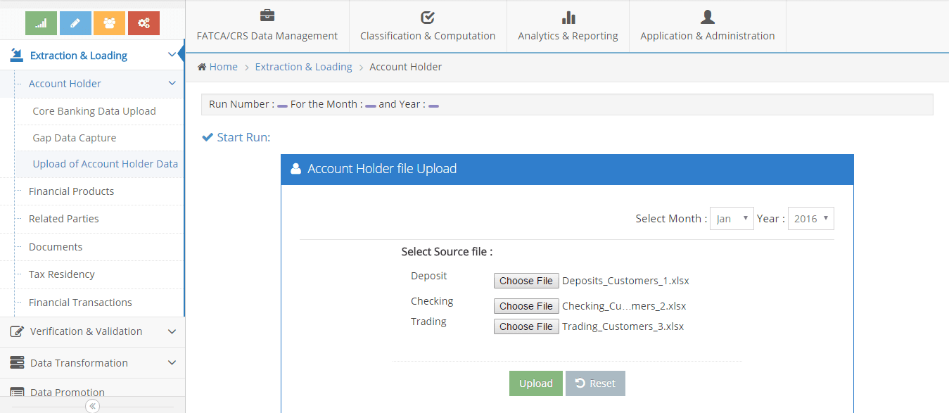Expand Verification & Validation section
This screenshot has height=413, width=949.
click(x=92, y=331)
